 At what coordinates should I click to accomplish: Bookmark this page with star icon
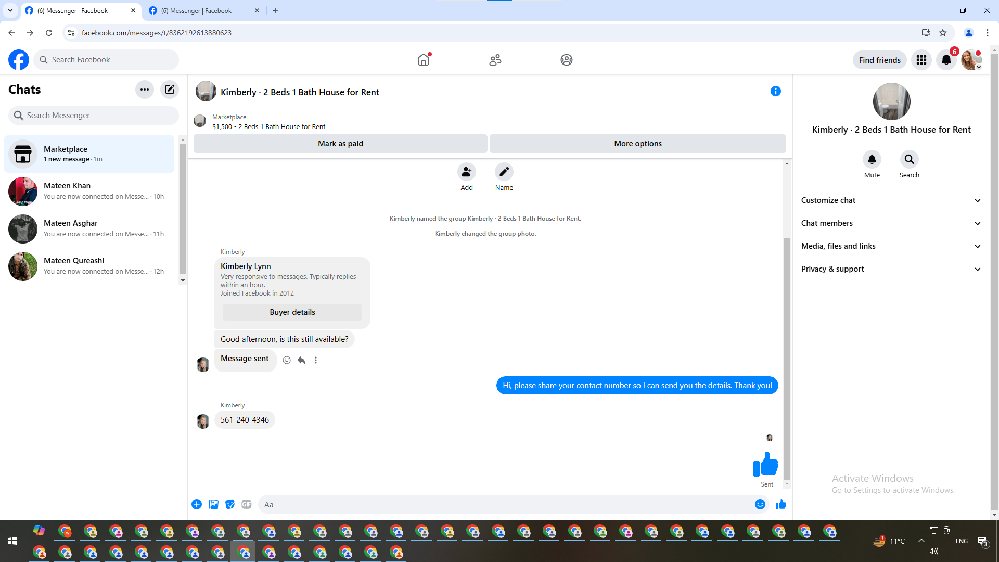[943, 33]
